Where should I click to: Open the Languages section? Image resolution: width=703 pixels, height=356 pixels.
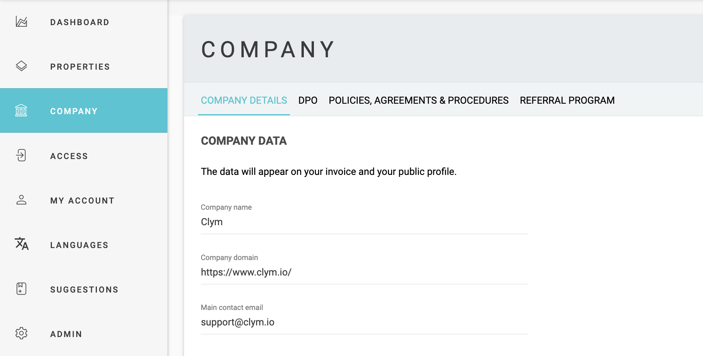84,245
